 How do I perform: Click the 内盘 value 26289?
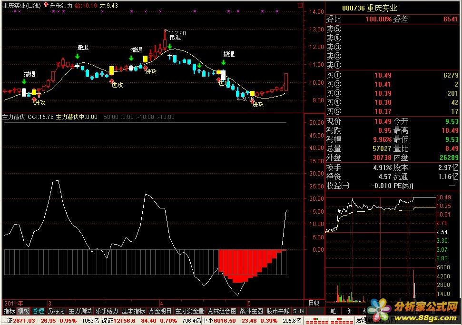(449, 158)
